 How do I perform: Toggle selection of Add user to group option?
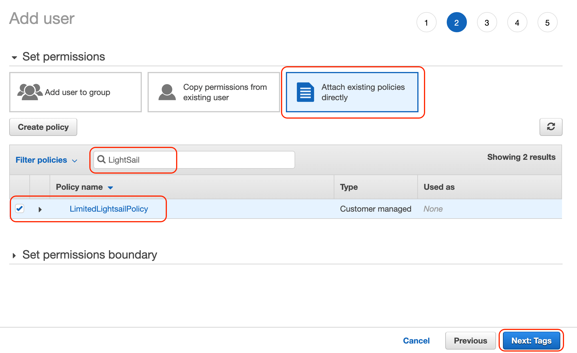[x=75, y=92]
